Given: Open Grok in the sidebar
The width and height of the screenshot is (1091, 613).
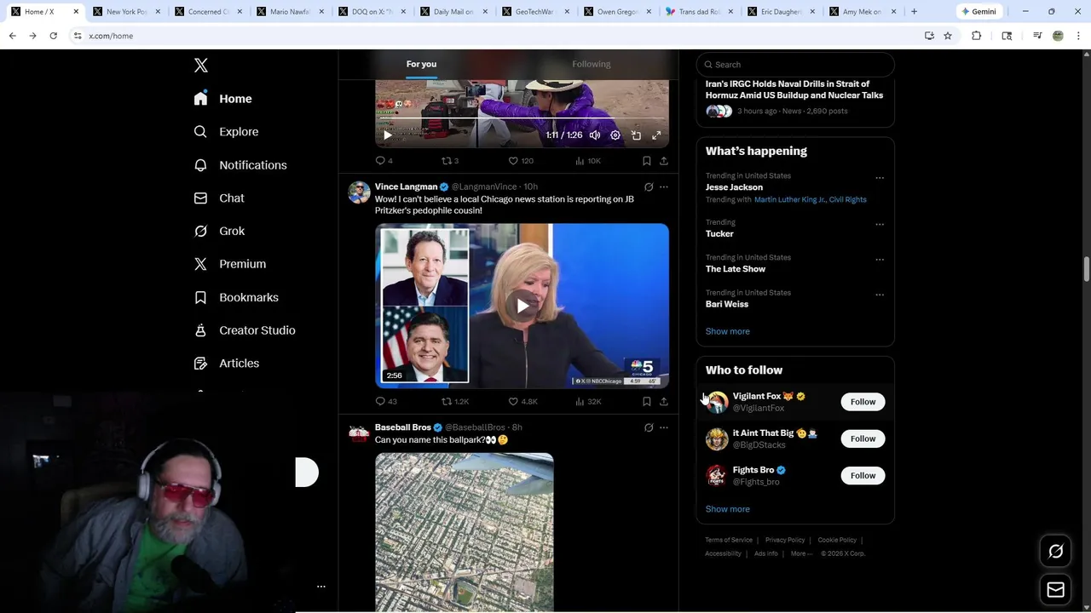Looking at the screenshot, I should click(219, 232).
